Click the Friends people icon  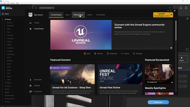tap(30, 23)
